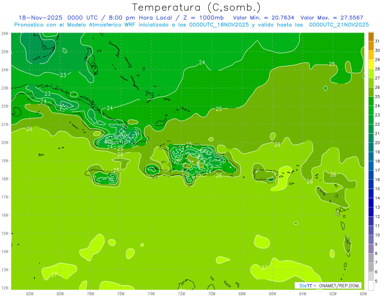386x298 pixels.
Task: Click the "80W" longitude axis label
Action: point(60,293)
